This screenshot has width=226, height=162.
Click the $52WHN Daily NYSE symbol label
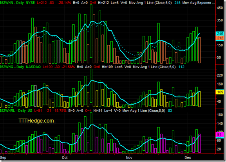18,3
